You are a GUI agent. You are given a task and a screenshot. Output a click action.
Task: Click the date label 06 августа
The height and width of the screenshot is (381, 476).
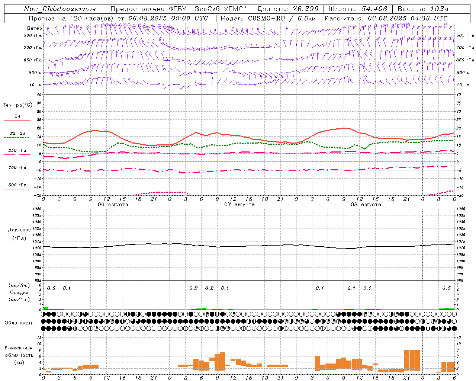point(113,205)
